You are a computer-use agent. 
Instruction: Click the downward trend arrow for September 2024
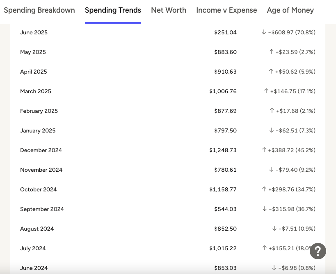pyautogui.click(x=264, y=209)
